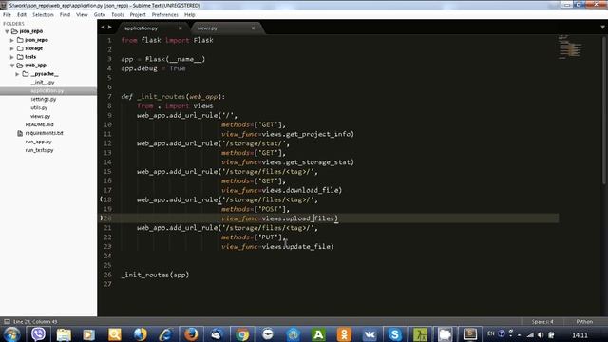The width and height of the screenshot is (608, 342).
Task: Click the EN language indicator
Action: click(x=491, y=333)
